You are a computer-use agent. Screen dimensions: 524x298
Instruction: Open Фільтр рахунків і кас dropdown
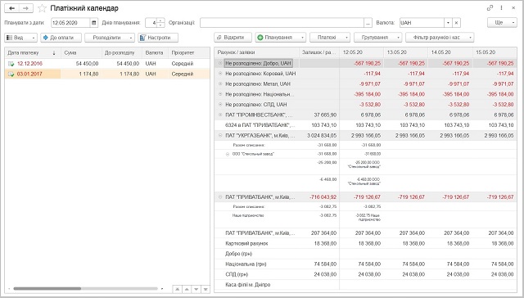[440, 38]
